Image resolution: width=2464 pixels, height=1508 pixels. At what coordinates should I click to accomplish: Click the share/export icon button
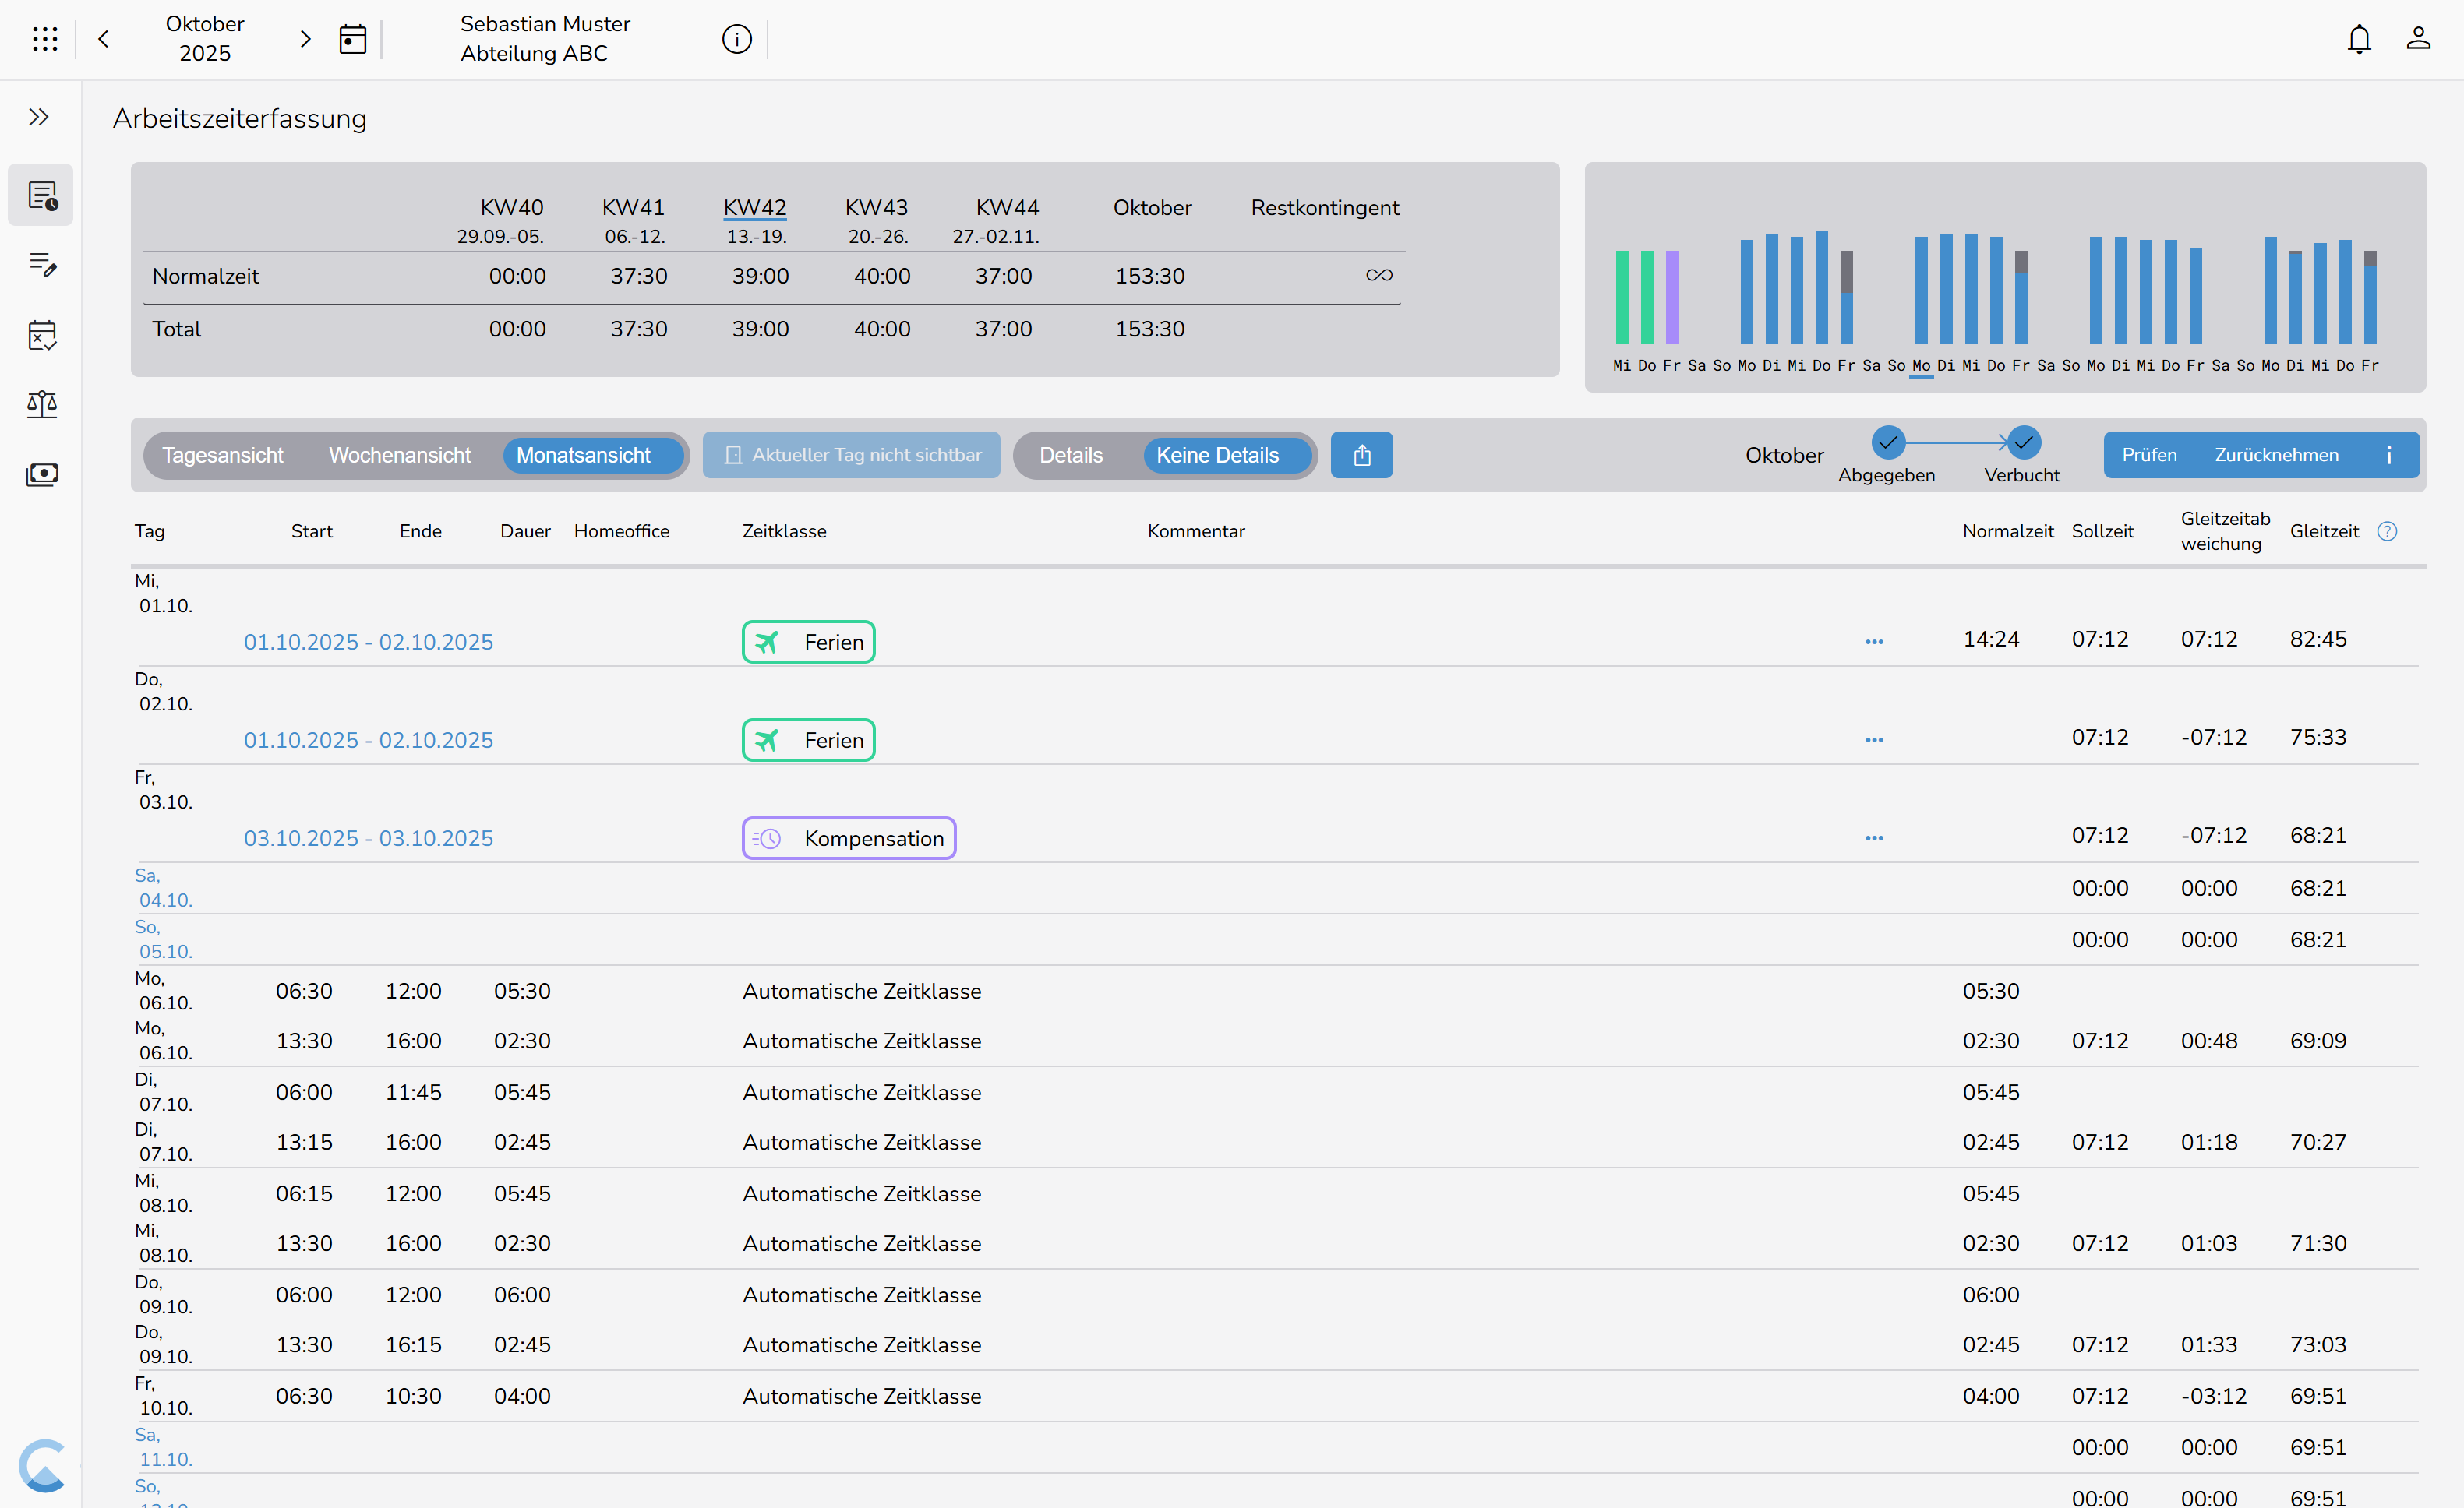(x=1361, y=456)
